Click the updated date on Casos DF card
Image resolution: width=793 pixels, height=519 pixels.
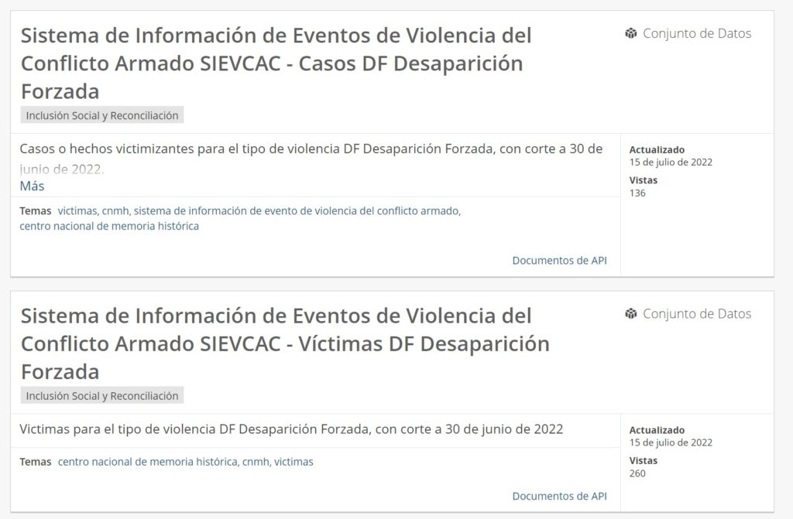tap(671, 162)
